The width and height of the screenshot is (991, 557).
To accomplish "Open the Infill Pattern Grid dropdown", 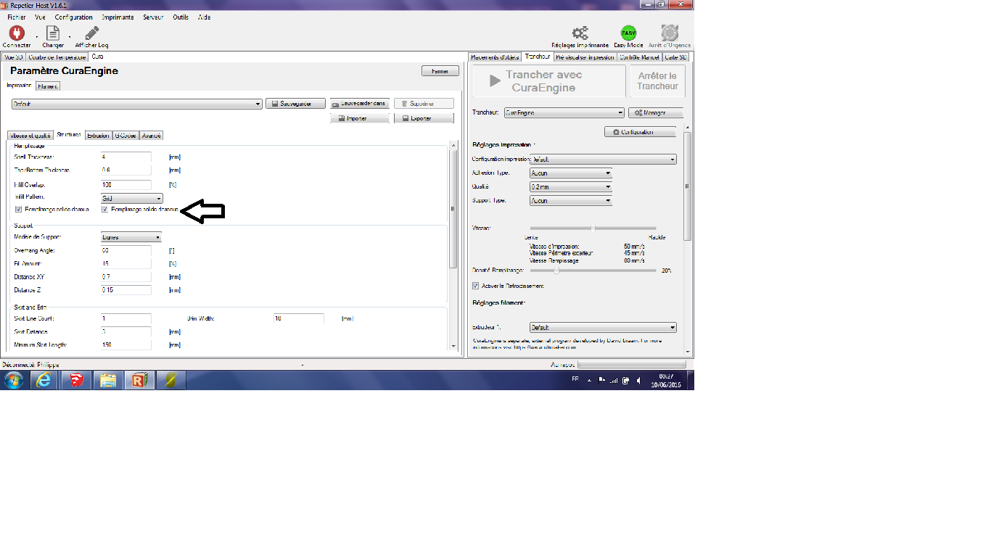I will pos(131,198).
